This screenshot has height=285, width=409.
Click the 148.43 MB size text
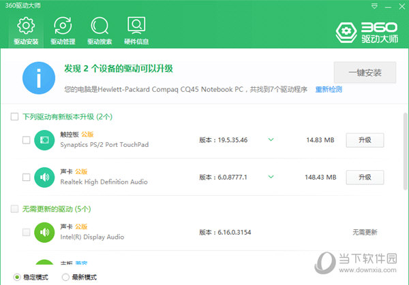320,178
